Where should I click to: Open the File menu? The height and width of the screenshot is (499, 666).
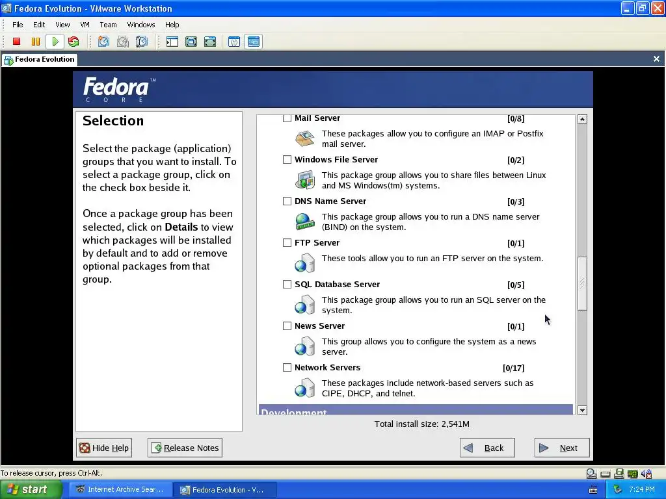[x=18, y=25]
